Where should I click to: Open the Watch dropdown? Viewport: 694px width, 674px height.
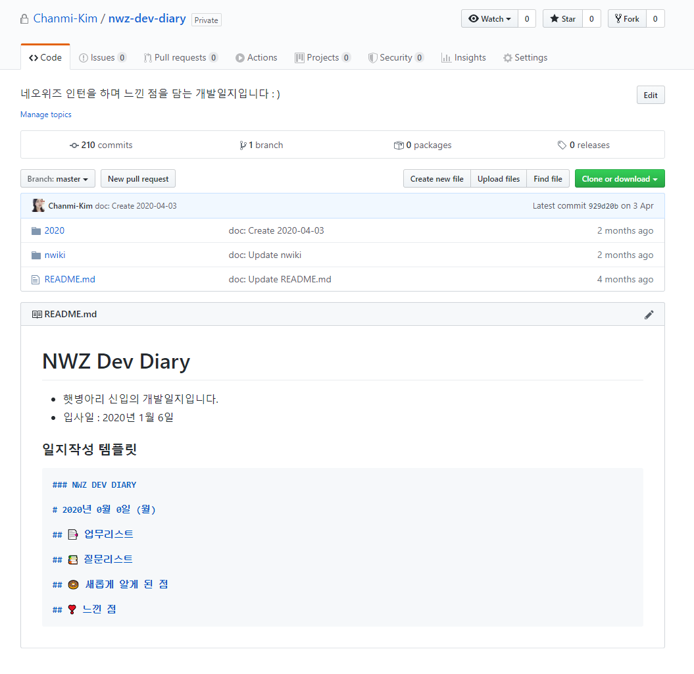click(489, 18)
